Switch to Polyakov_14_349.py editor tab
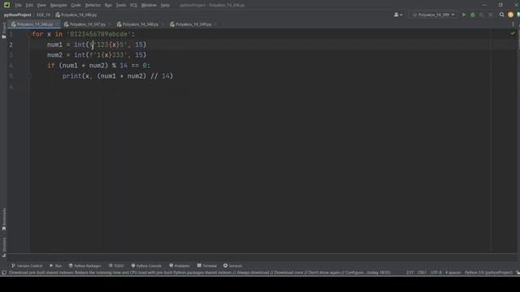 (x=193, y=24)
